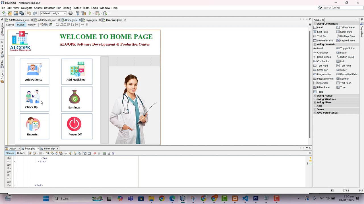The width and height of the screenshot is (364, 204).
Task: Click the Undo arrow icon
Action: [29, 13]
